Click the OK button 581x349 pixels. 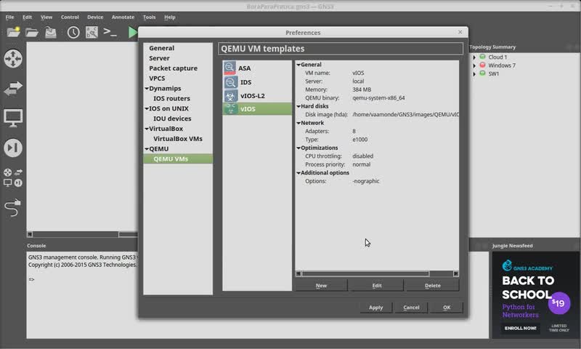[x=447, y=307]
